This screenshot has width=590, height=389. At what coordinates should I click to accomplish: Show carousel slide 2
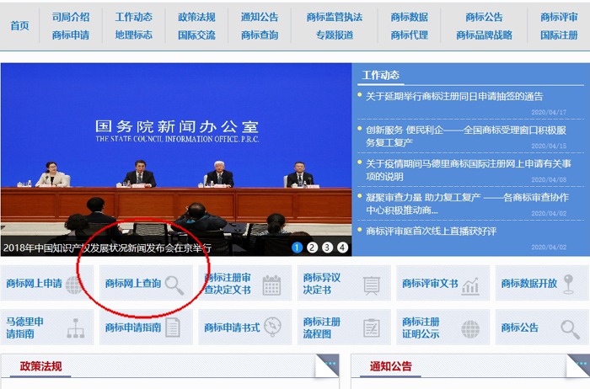click(x=313, y=248)
